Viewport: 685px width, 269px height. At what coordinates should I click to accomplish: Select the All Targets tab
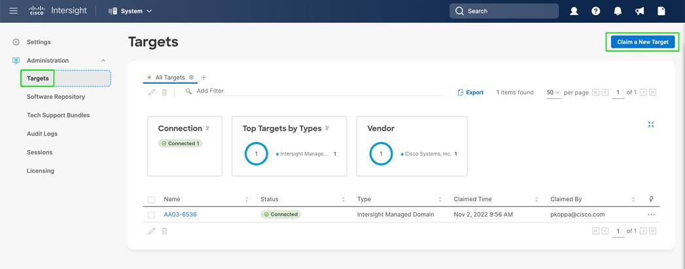pos(170,77)
